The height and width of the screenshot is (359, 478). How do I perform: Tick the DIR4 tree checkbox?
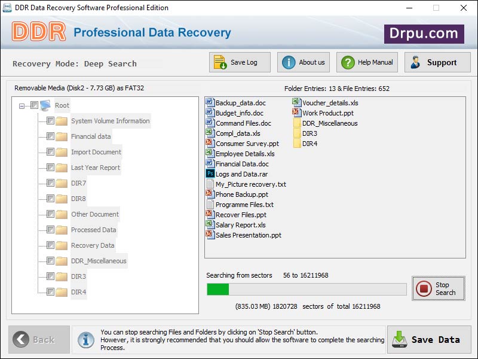point(50,292)
